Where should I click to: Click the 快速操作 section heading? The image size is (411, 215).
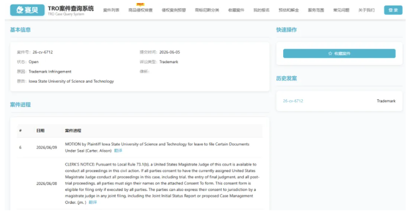coord(286,30)
